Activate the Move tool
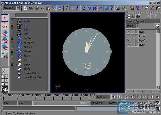161x115 pixels. pyautogui.click(x=5, y=33)
